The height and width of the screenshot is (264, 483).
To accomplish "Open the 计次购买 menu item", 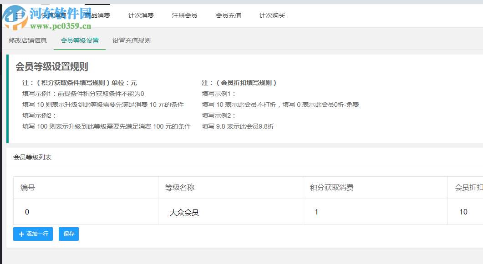I will 272,15.
